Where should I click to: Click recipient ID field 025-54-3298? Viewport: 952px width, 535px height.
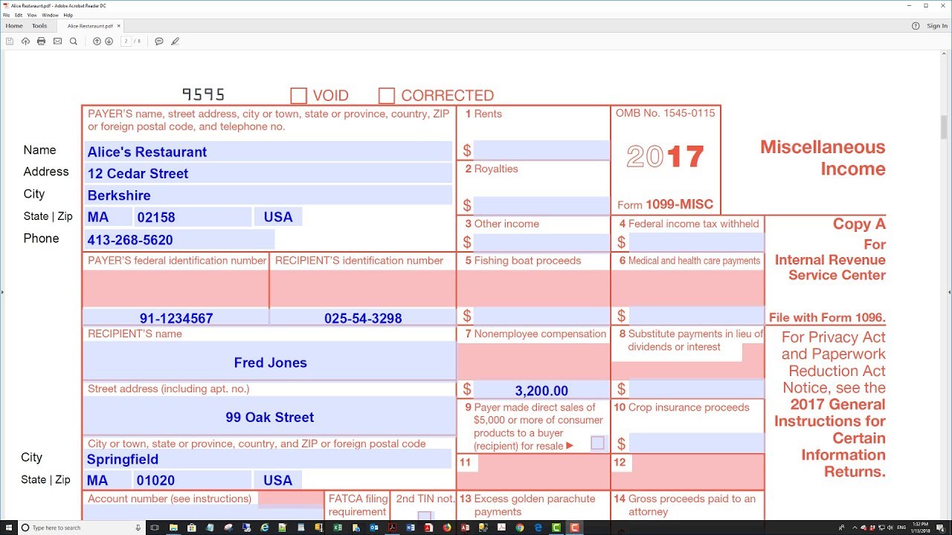click(x=363, y=317)
